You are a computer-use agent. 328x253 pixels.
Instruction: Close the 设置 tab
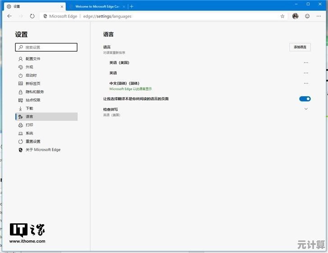62,7
